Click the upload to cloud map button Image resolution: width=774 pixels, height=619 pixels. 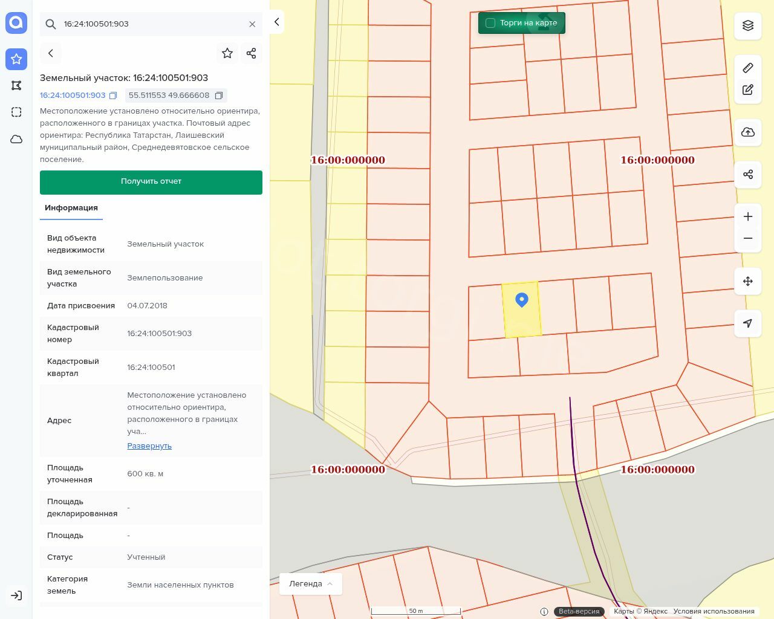pos(748,132)
